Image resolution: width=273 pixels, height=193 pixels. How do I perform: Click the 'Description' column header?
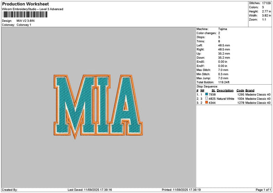pyautogui.click(x=225, y=91)
